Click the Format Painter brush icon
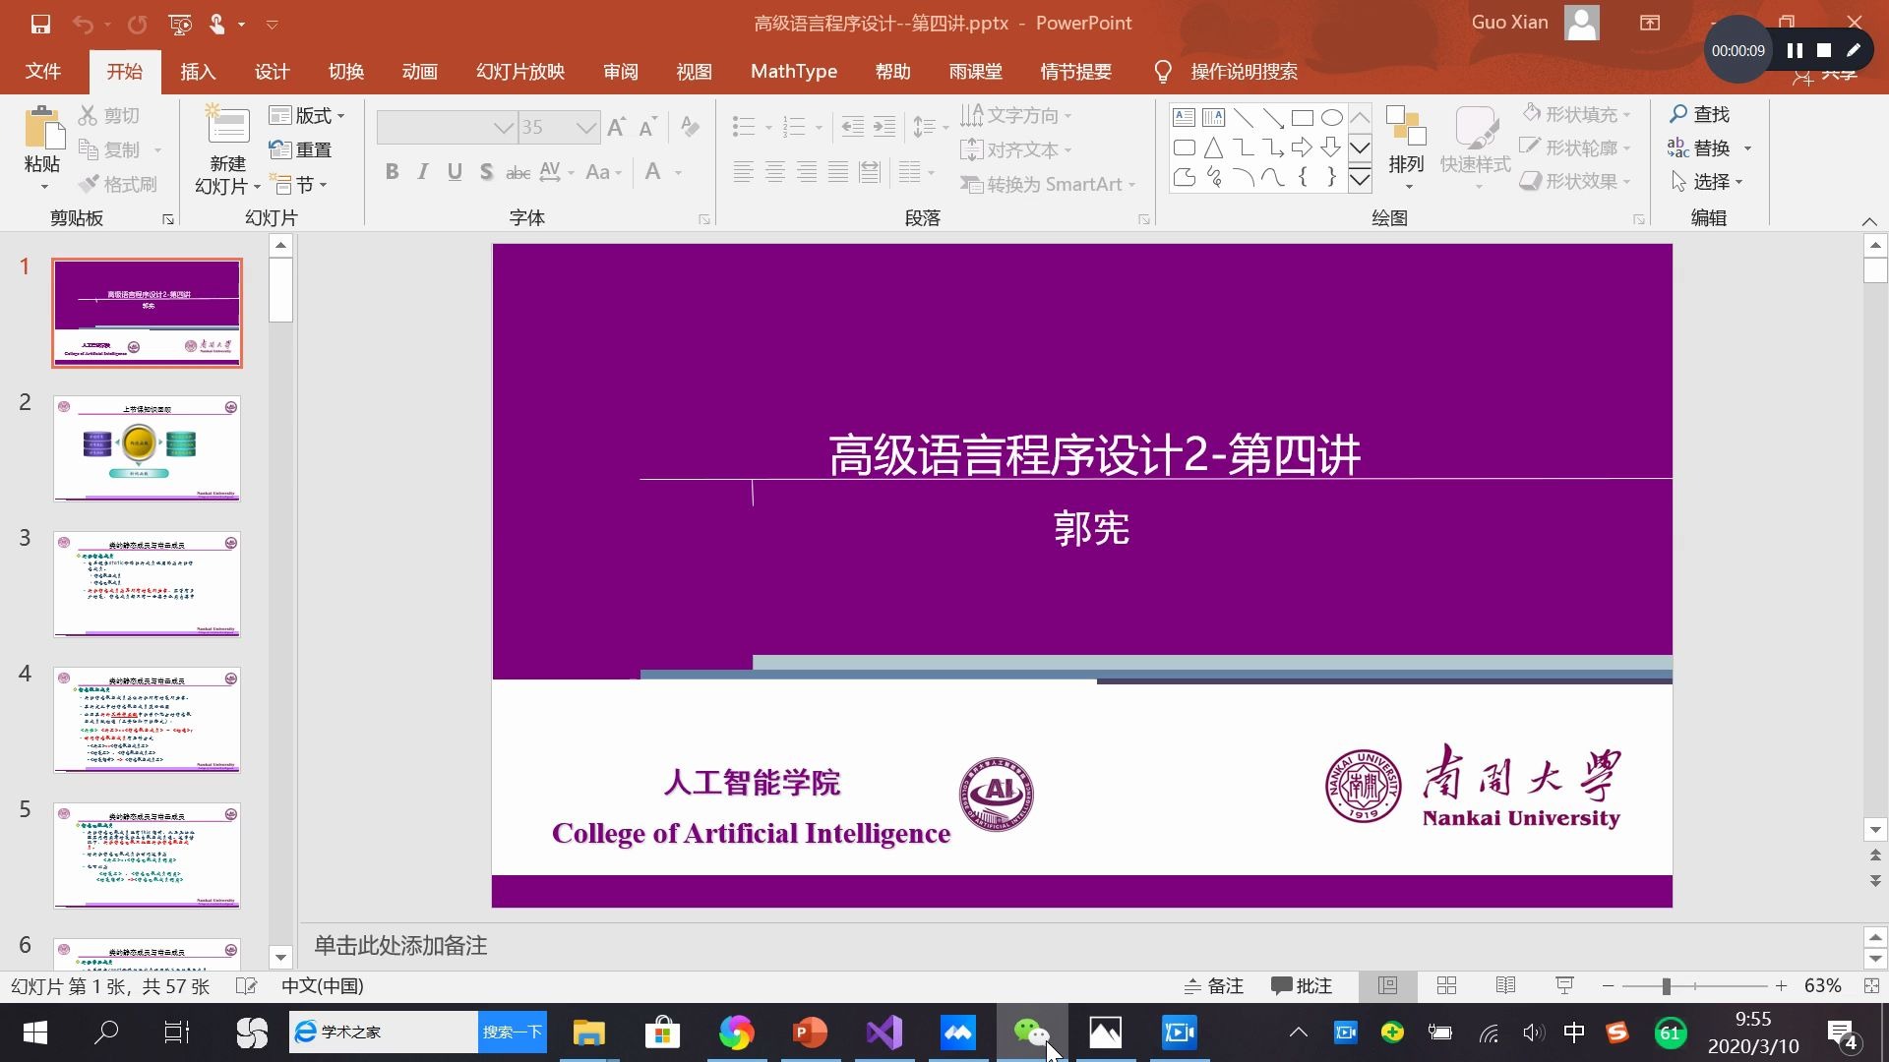Viewport: 1889px width, 1062px height. 89,184
